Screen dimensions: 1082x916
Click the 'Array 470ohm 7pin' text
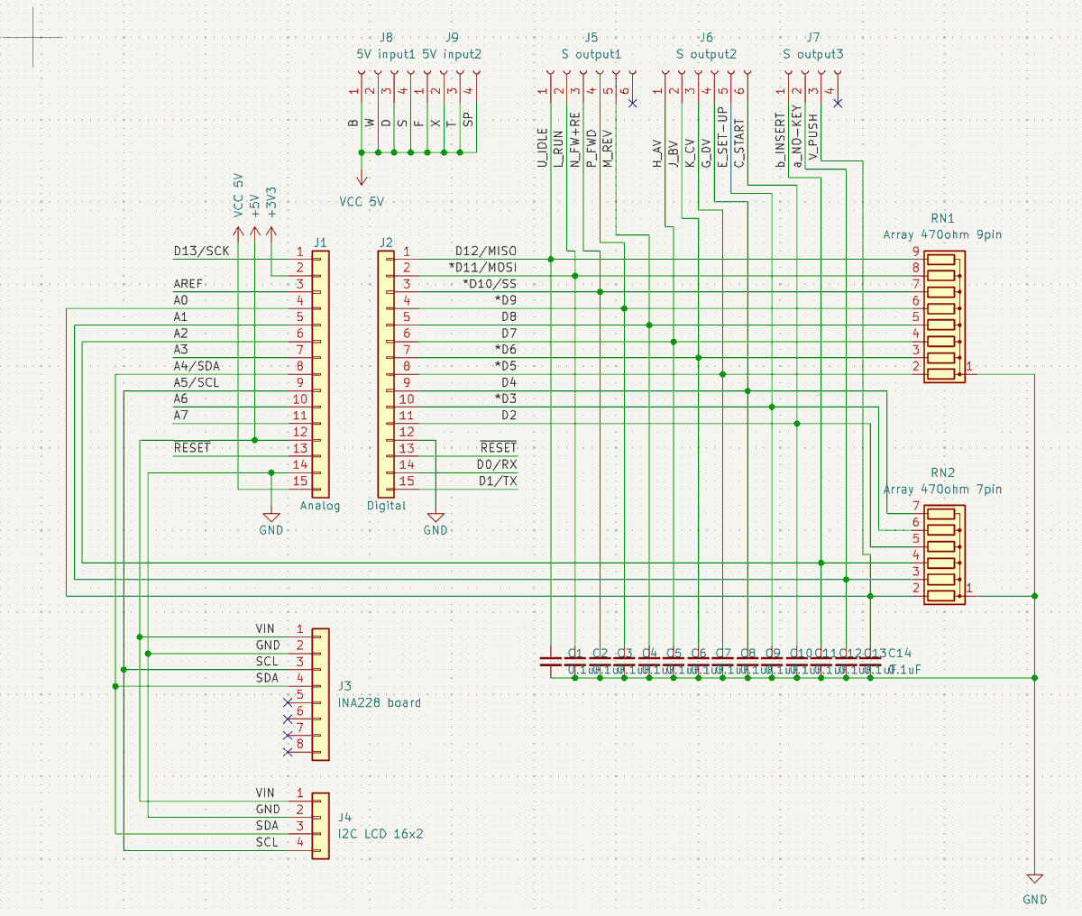(x=942, y=490)
